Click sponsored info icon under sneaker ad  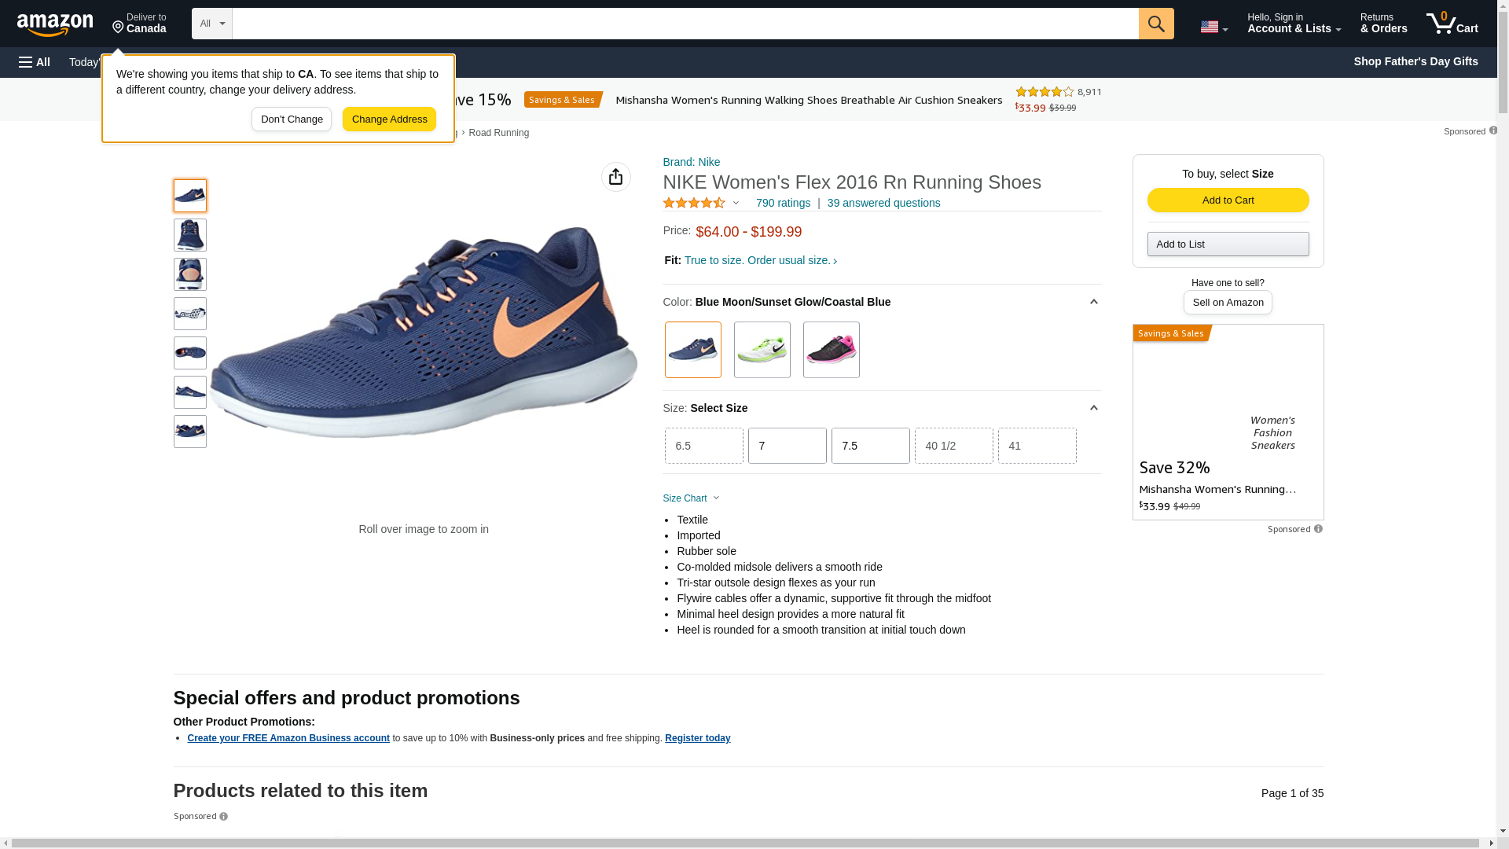[1318, 529]
